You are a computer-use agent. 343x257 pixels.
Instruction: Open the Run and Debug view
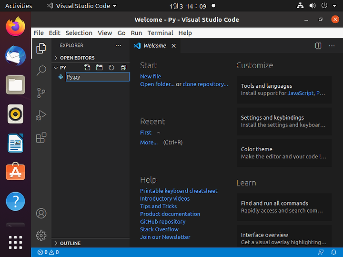pos(41,115)
